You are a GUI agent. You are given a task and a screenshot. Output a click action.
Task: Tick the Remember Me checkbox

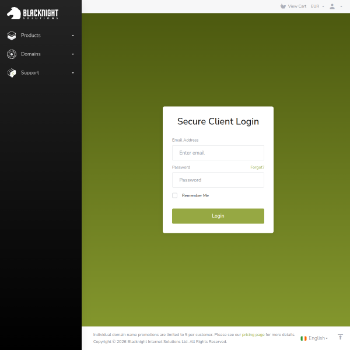pyautogui.click(x=175, y=195)
